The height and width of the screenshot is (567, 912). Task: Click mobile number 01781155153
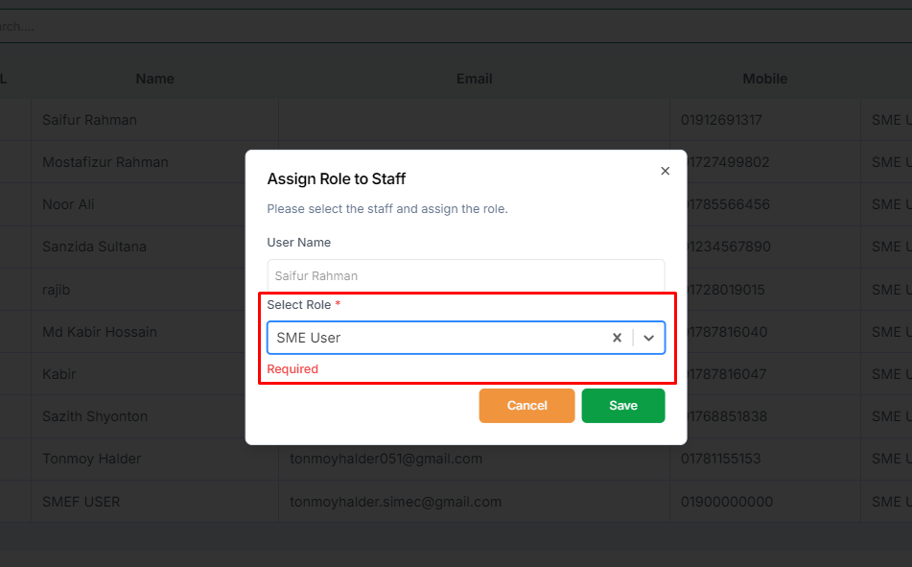(720, 459)
